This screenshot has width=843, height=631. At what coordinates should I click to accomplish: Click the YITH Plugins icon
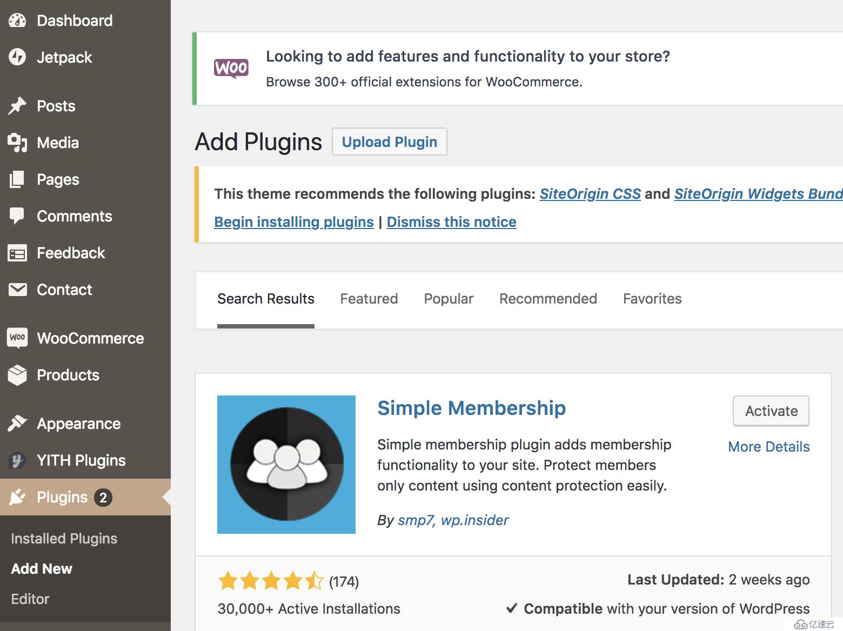click(17, 460)
